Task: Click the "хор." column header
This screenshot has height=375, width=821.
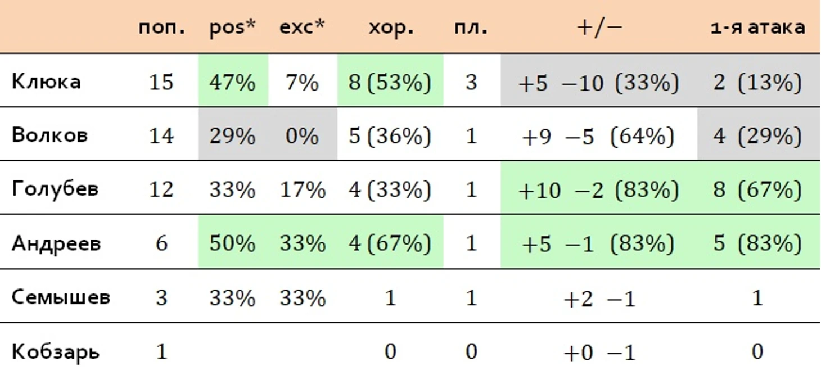Action: pyautogui.click(x=390, y=28)
